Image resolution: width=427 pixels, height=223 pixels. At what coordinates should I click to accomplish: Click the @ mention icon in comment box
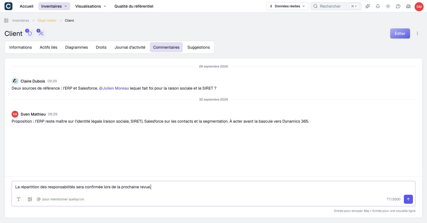click(39, 199)
